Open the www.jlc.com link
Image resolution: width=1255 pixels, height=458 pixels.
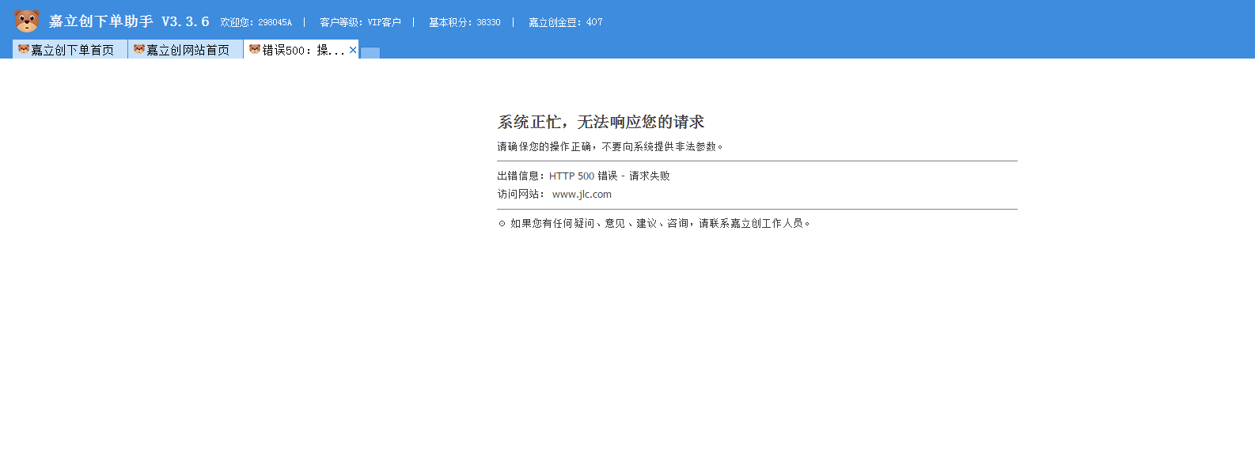(x=582, y=194)
